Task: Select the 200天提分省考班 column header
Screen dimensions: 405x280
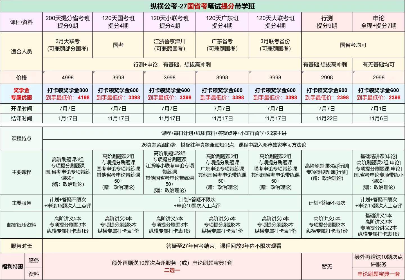Action: coord(67,22)
